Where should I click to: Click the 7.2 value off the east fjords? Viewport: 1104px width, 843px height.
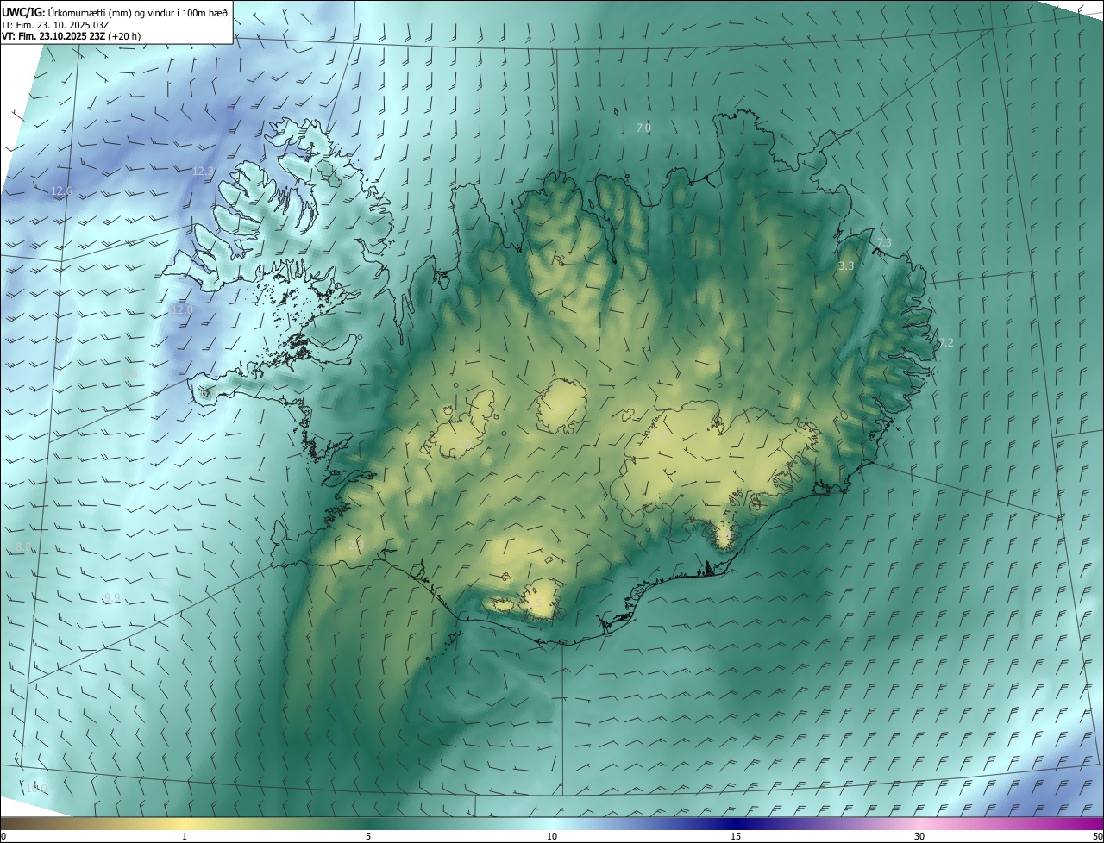click(x=946, y=343)
